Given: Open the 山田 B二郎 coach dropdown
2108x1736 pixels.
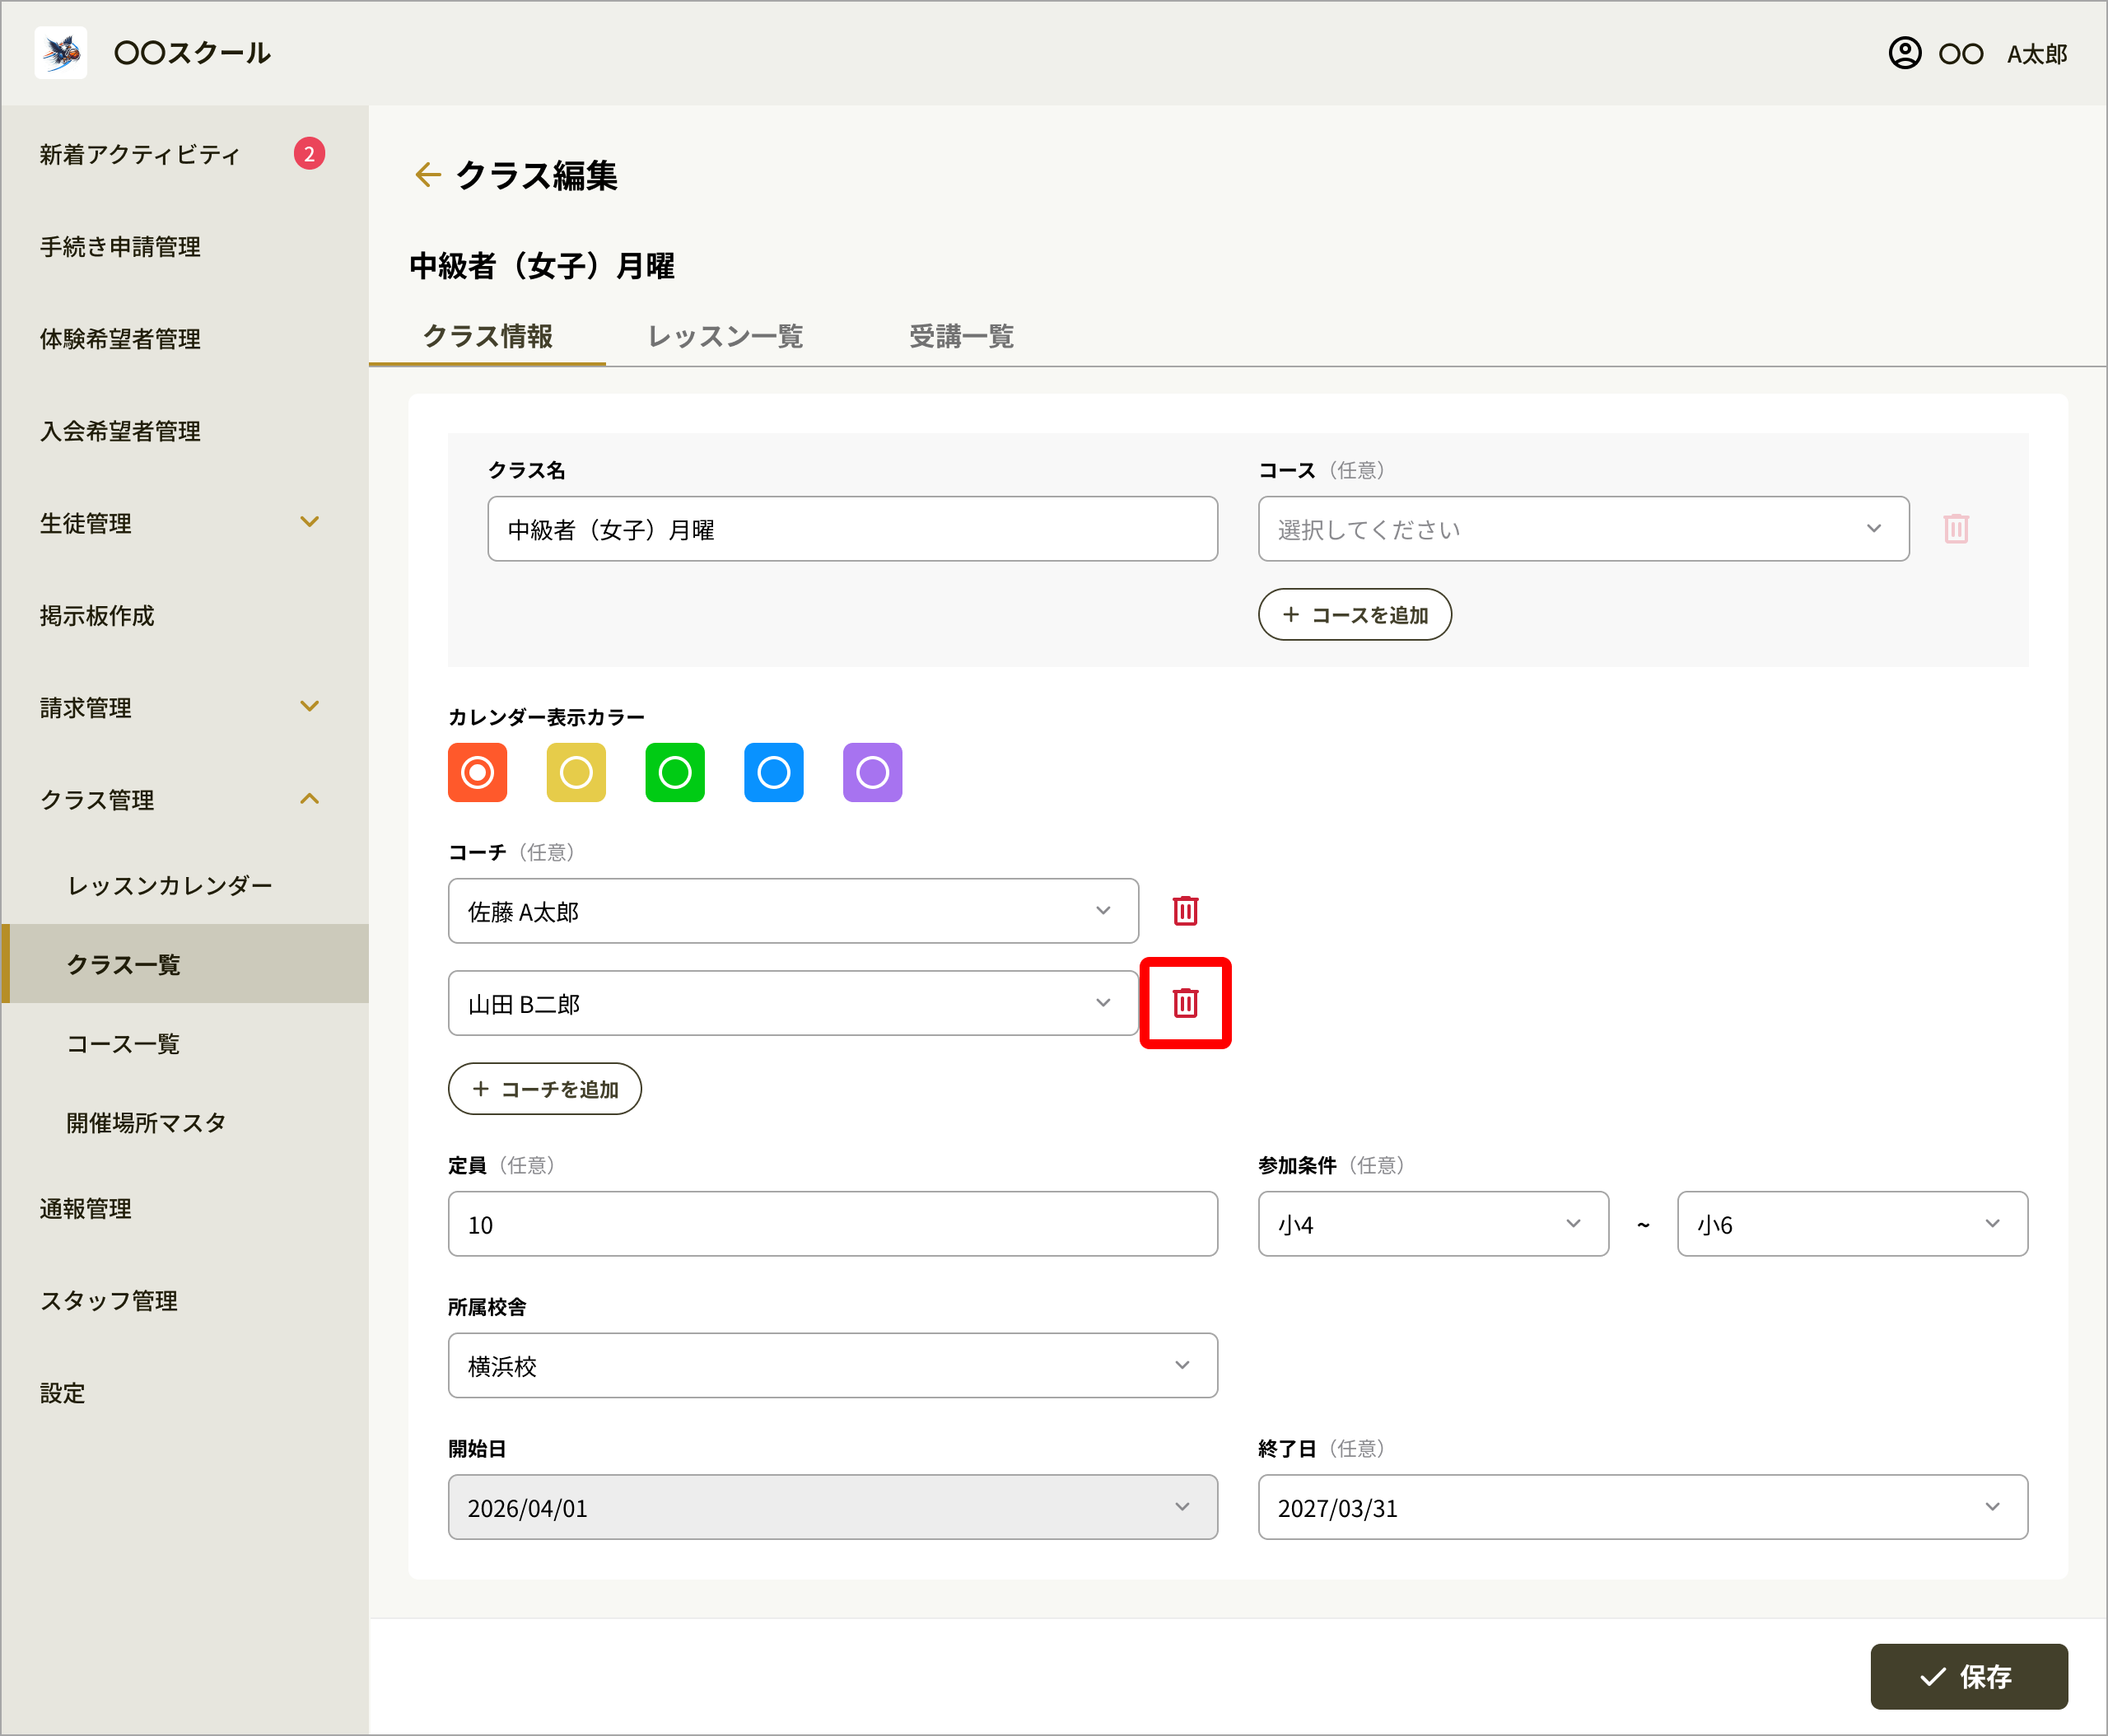Looking at the screenshot, I should coord(793,1003).
